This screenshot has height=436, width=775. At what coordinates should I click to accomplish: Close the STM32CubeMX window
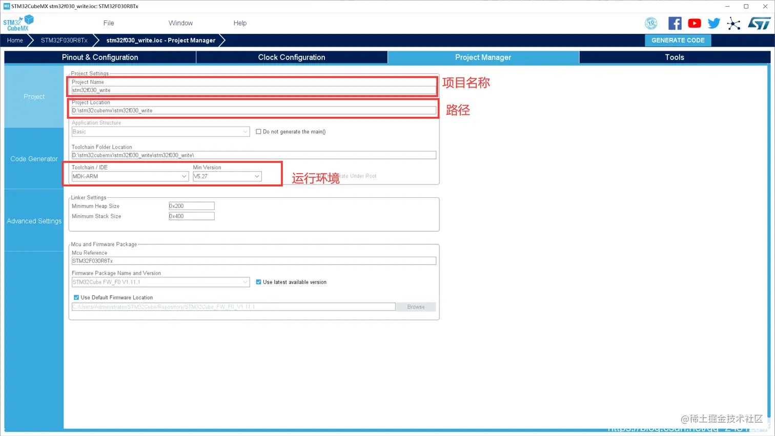point(765,6)
